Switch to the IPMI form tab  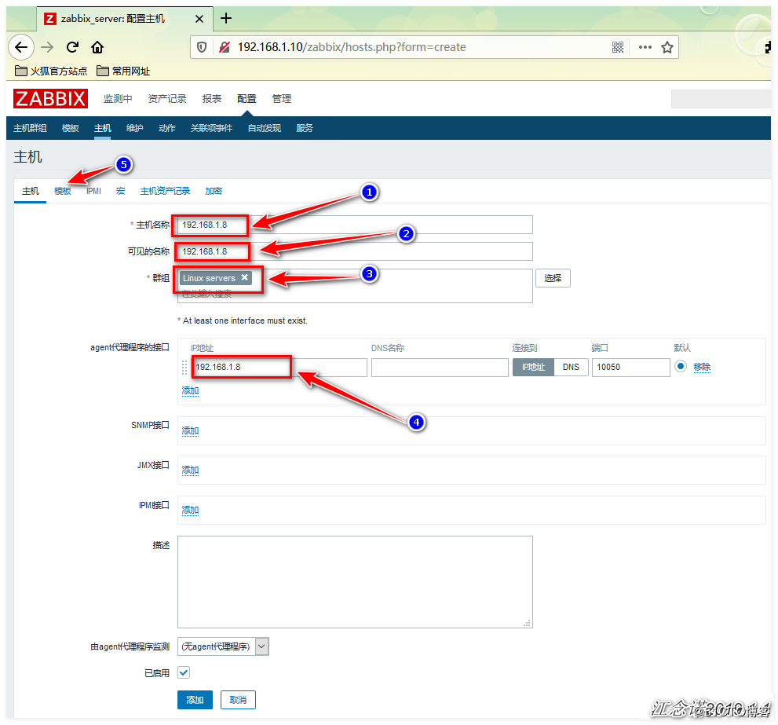tap(93, 191)
